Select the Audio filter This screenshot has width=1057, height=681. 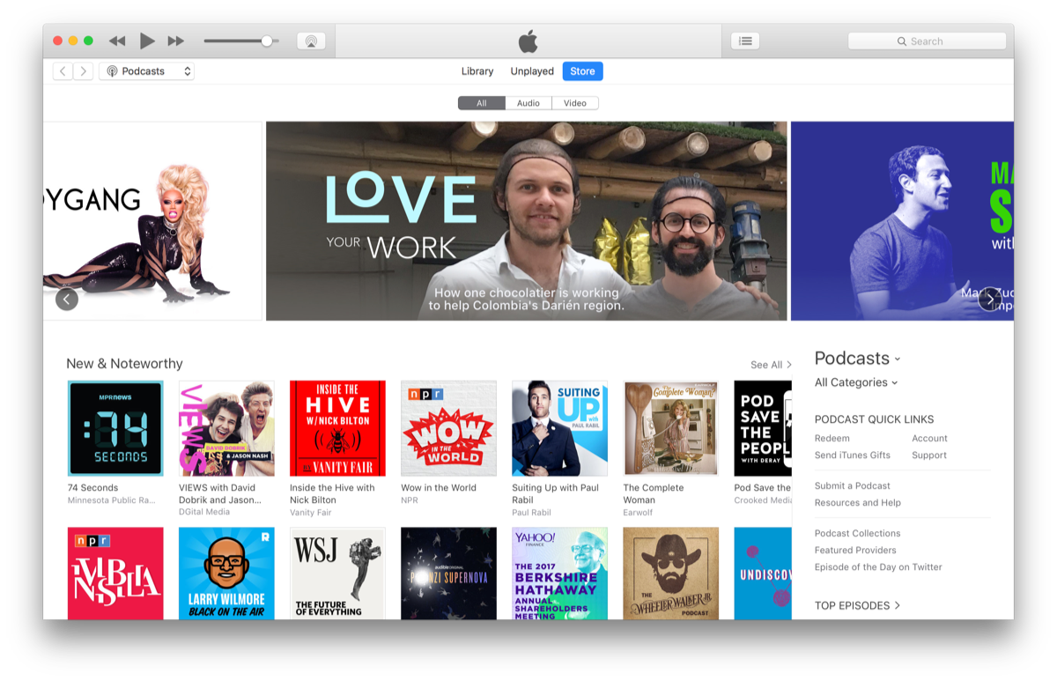click(x=528, y=102)
